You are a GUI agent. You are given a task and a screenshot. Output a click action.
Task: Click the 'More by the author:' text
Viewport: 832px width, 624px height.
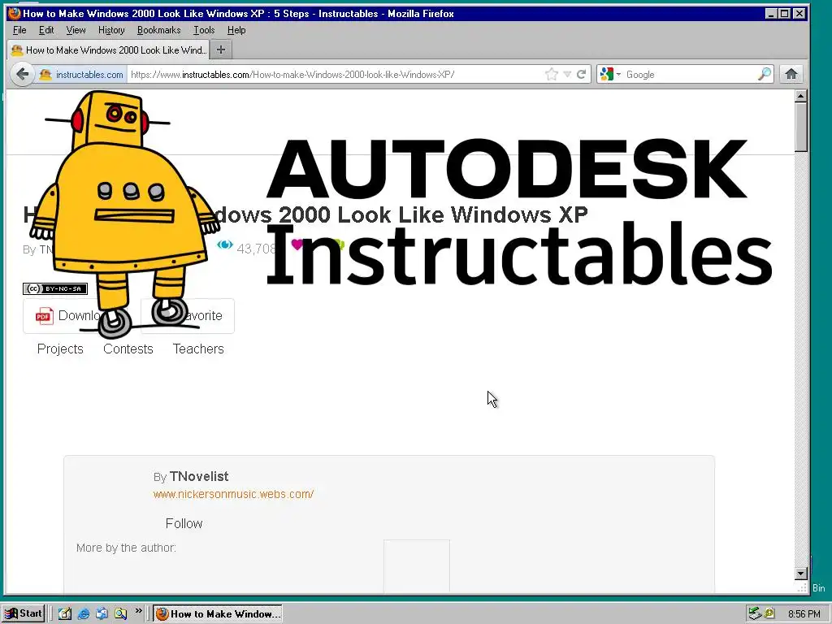(126, 548)
